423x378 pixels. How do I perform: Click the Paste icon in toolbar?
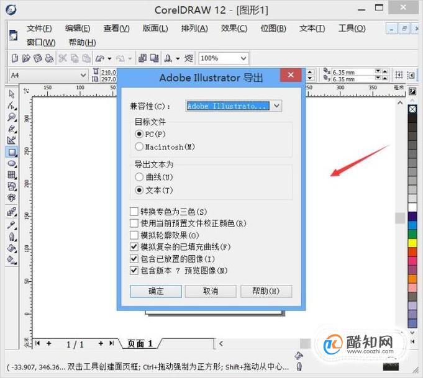(86, 58)
